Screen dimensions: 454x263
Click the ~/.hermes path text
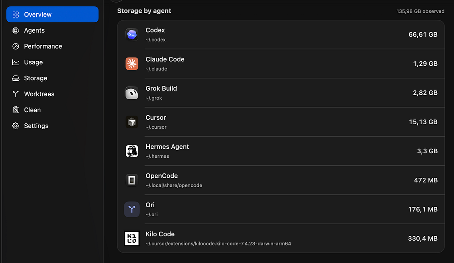[157, 156]
